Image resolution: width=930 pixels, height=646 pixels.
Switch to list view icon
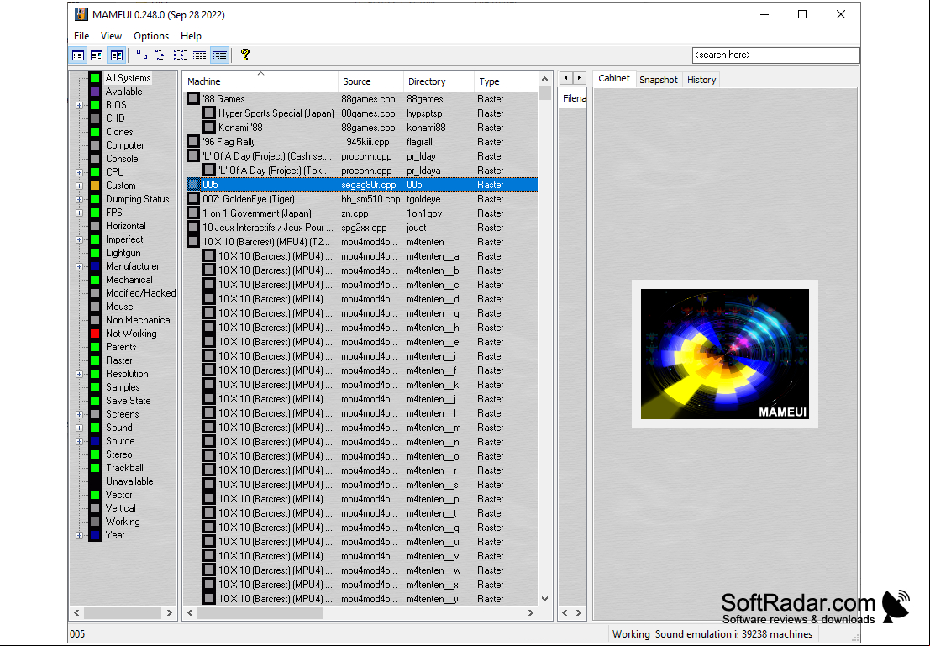point(180,55)
